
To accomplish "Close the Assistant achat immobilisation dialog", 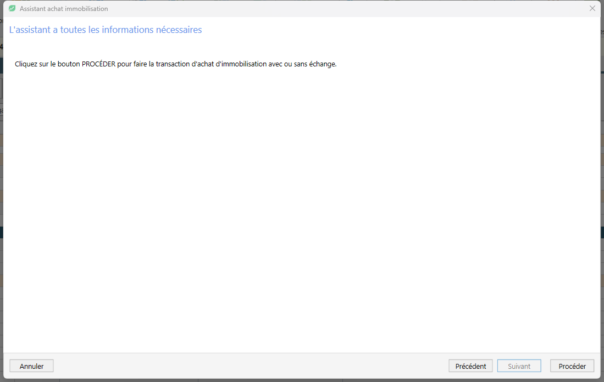I will tap(592, 8).
